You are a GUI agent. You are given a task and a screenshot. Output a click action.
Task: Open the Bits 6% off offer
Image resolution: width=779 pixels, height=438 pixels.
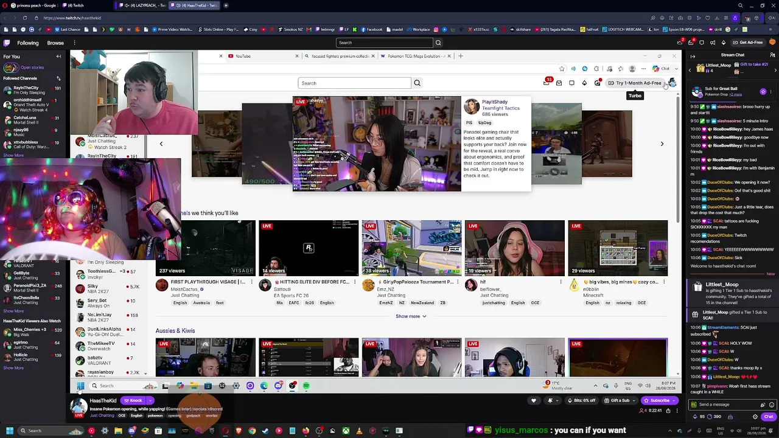(x=581, y=400)
